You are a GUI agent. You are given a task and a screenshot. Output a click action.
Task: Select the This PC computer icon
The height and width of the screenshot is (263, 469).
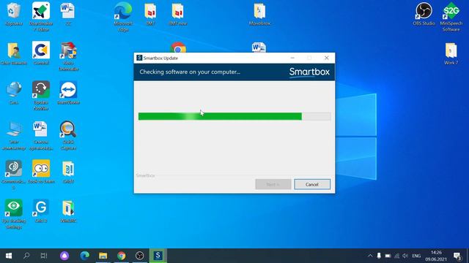(14, 135)
